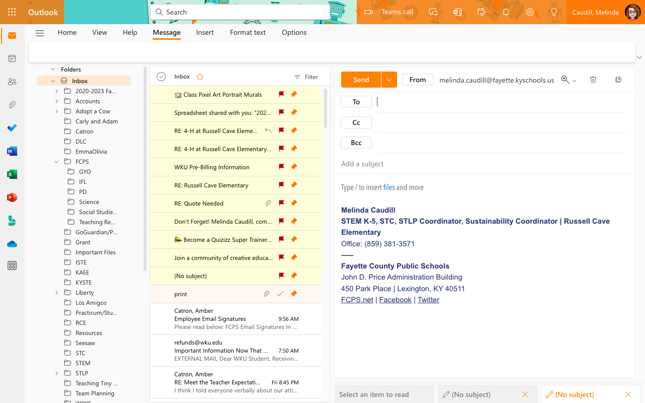Open the app launcher waffle icon

point(12,12)
